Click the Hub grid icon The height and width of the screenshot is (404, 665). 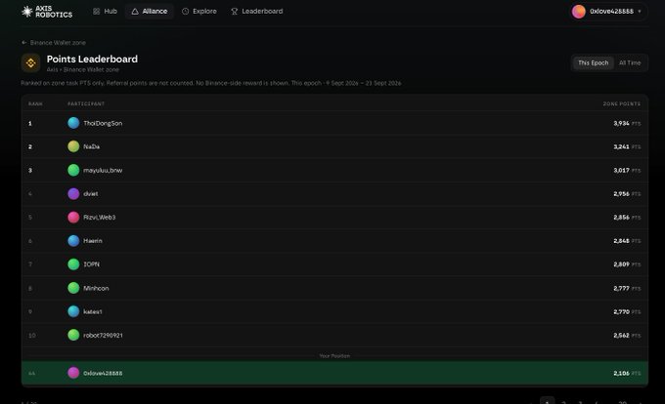[x=96, y=12]
